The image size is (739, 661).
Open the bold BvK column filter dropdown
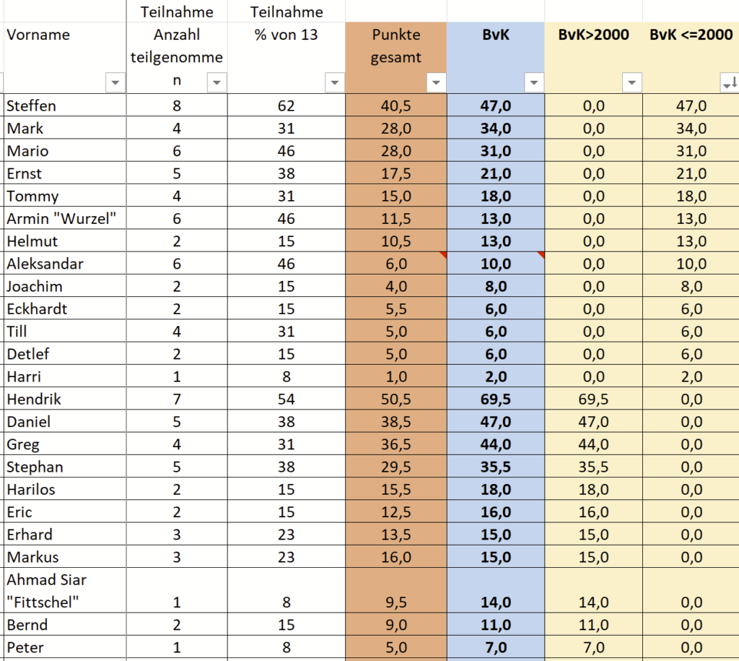coord(533,83)
